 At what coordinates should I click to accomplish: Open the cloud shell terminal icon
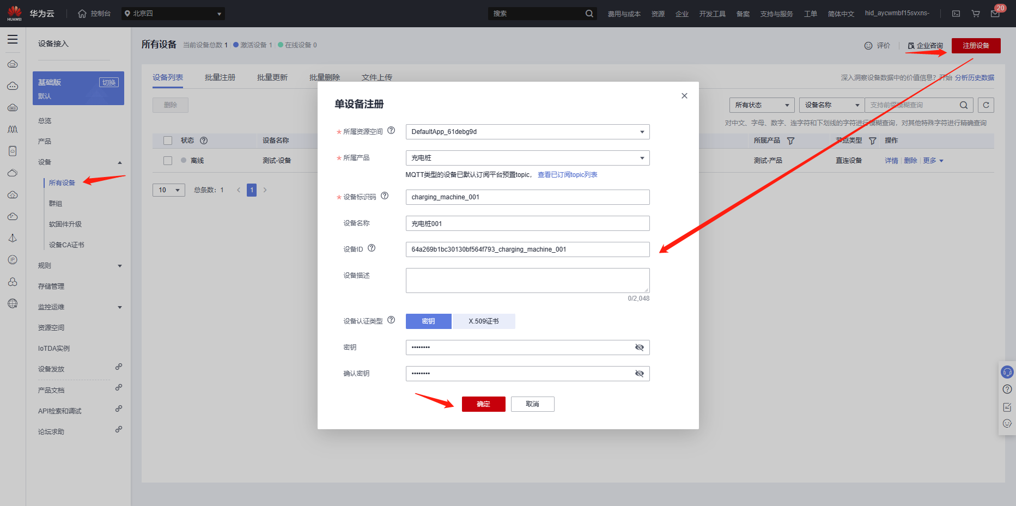pos(956,14)
